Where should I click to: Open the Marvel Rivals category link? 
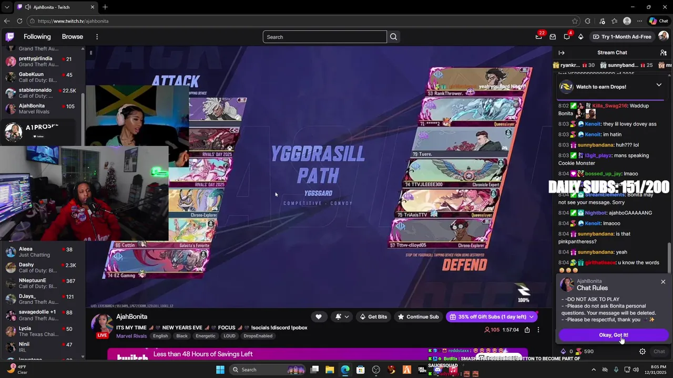click(x=131, y=336)
